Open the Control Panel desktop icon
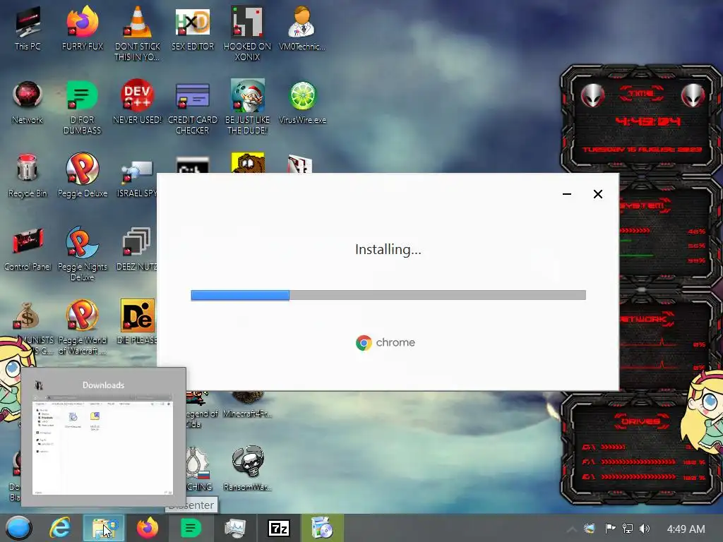Screen dimensions: 723x542 [x=28, y=249]
